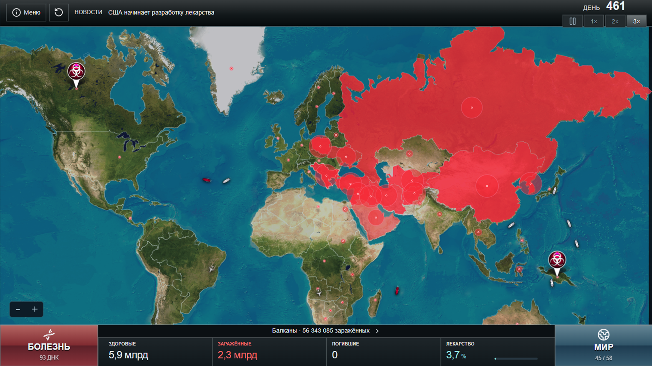Image resolution: width=652 pixels, height=366 pixels.
Task: Pause the game with pause icon
Action: (x=573, y=21)
